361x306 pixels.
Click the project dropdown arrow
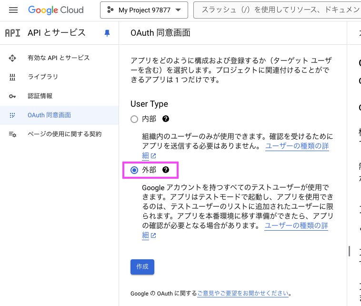178,10
